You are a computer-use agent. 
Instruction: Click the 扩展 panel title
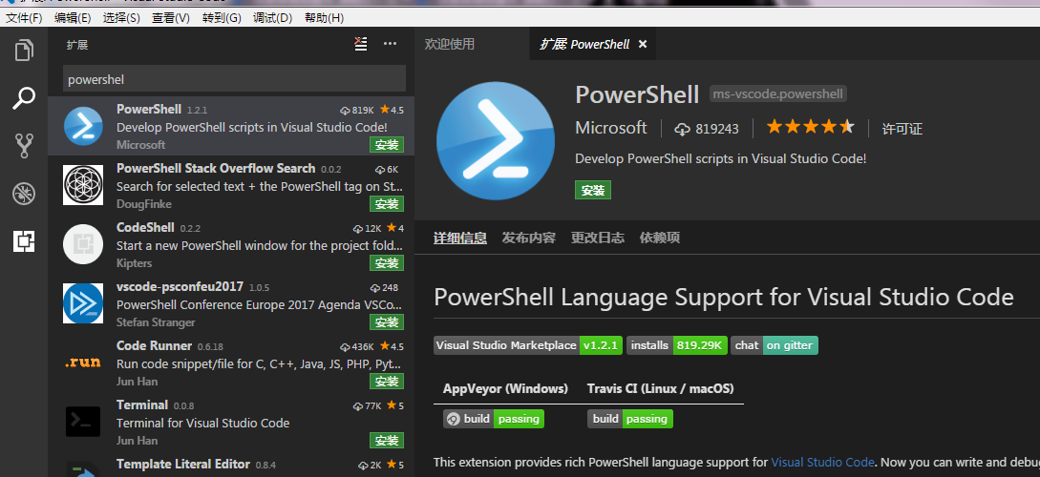coord(77,45)
